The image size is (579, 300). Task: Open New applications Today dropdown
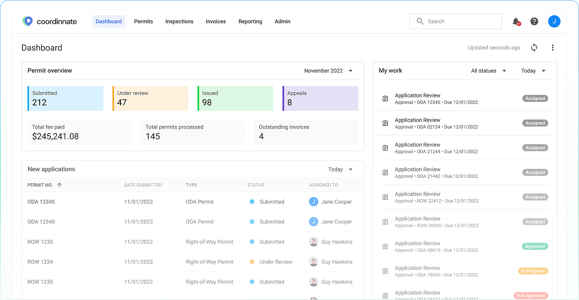[341, 169]
